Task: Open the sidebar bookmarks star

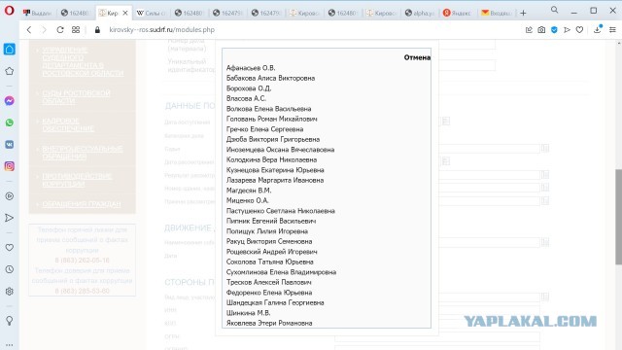Action: pyautogui.click(x=10, y=71)
